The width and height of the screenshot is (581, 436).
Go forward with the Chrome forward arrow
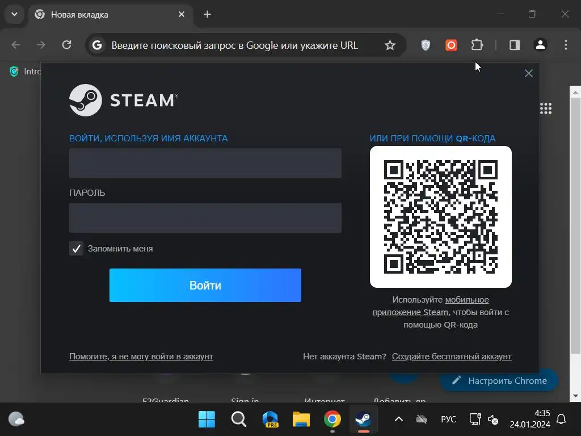(41, 45)
